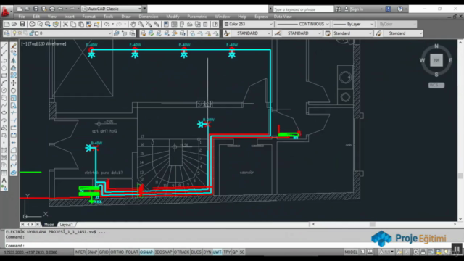Toggle ORTHO mode in status bar

(117, 252)
